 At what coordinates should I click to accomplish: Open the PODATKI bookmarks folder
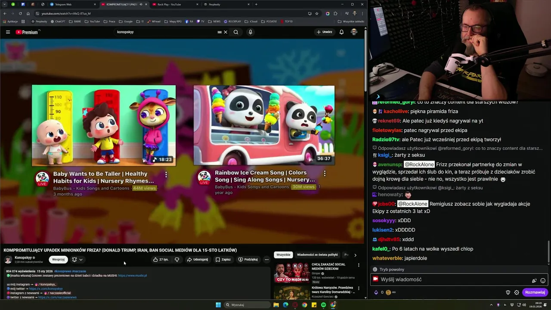coord(269,21)
